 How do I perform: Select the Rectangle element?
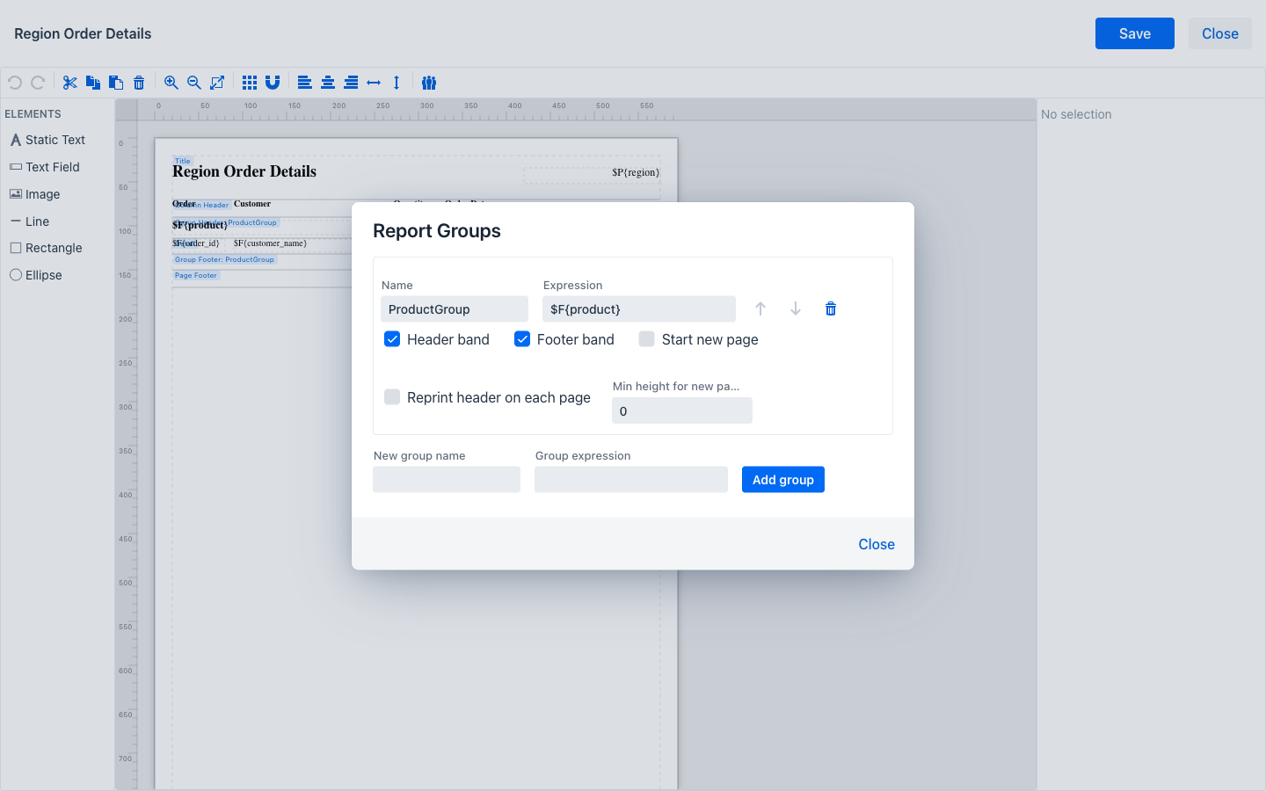click(46, 248)
